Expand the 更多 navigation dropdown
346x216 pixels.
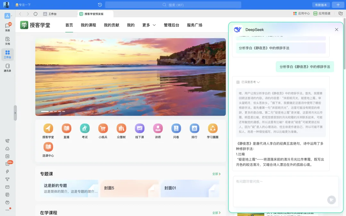coord(149,25)
